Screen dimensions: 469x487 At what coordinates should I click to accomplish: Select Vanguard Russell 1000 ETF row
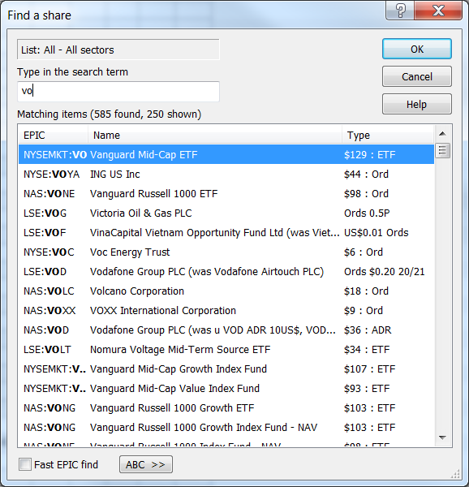point(226,193)
